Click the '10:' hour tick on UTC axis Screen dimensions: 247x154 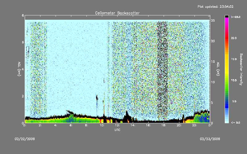click(102, 125)
